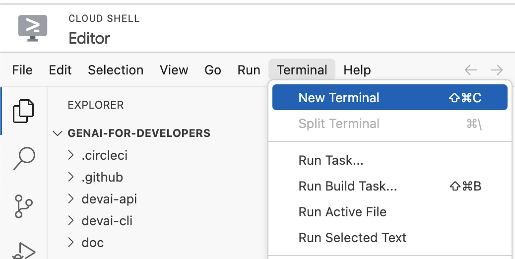The width and height of the screenshot is (515, 259).
Task: Choose Run Task... menu entry
Action: point(331,160)
